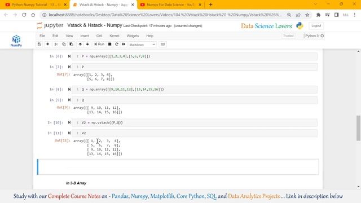Click scrollbar up arrow

pos(359,51)
